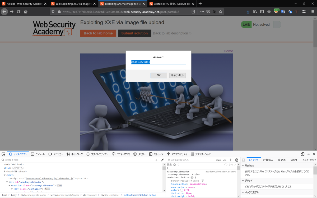Open the browser home page icon
Screen dimensions: 317x198
pyautogui.click(x=26, y=12)
